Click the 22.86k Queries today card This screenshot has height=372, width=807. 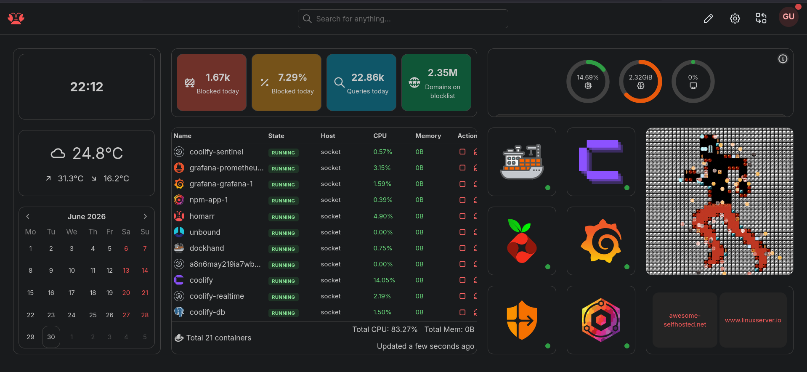(x=361, y=82)
